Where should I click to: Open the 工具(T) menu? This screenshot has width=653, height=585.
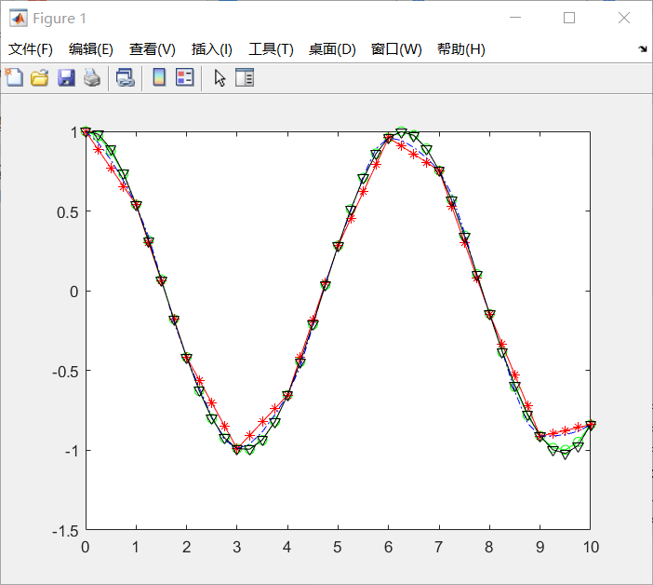pyautogui.click(x=271, y=49)
